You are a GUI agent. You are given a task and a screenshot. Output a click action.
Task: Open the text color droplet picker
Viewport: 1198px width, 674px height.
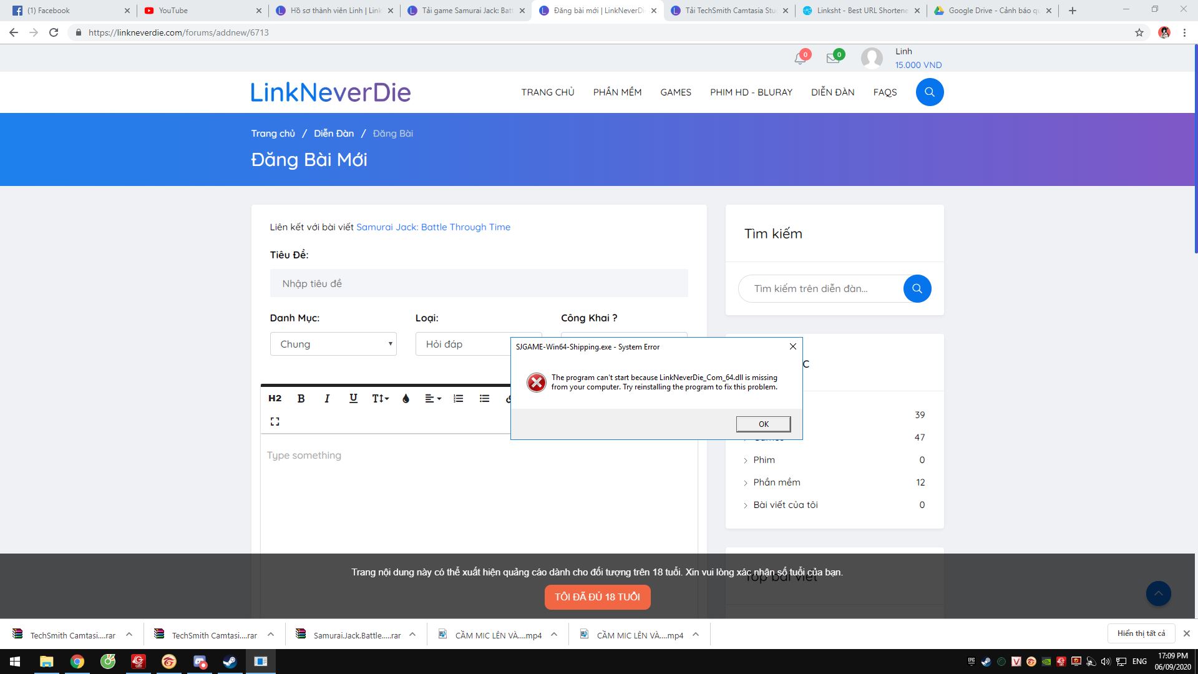pyautogui.click(x=406, y=399)
